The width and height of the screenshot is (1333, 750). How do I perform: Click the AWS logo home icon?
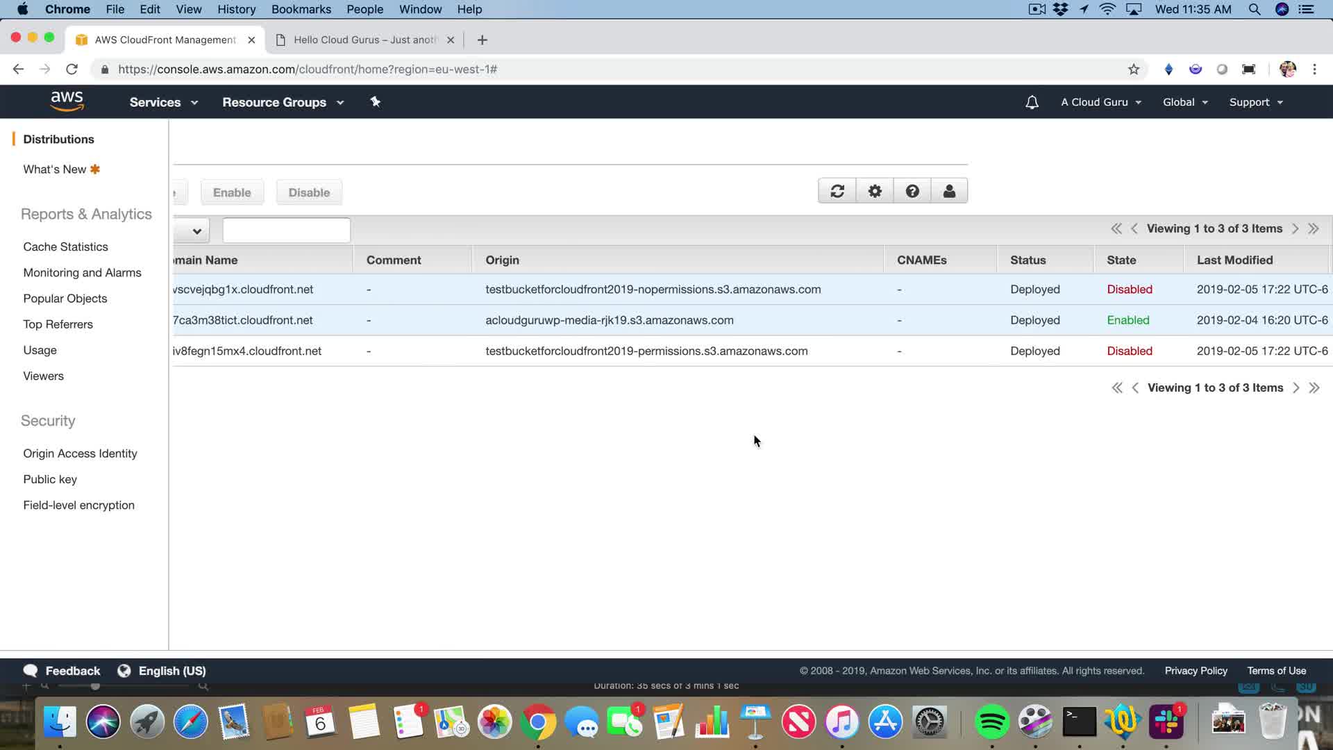click(x=67, y=101)
